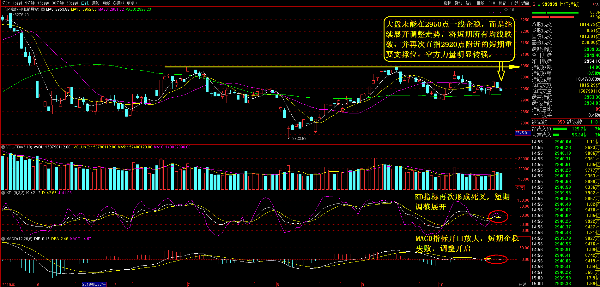Click the 最高指数 row

pos(566,97)
